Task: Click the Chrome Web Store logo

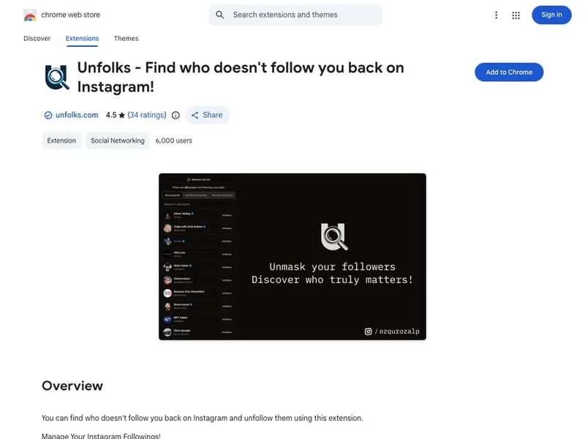Action: coord(30,14)
